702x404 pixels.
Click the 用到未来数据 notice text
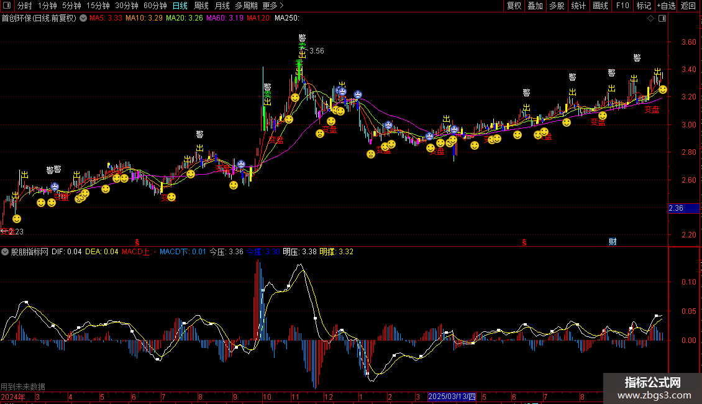pyautogui.click(x=23, y=387)
